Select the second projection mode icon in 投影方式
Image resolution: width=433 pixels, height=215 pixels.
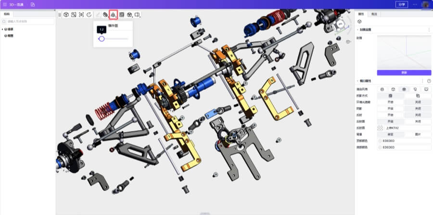coord(418,96)
